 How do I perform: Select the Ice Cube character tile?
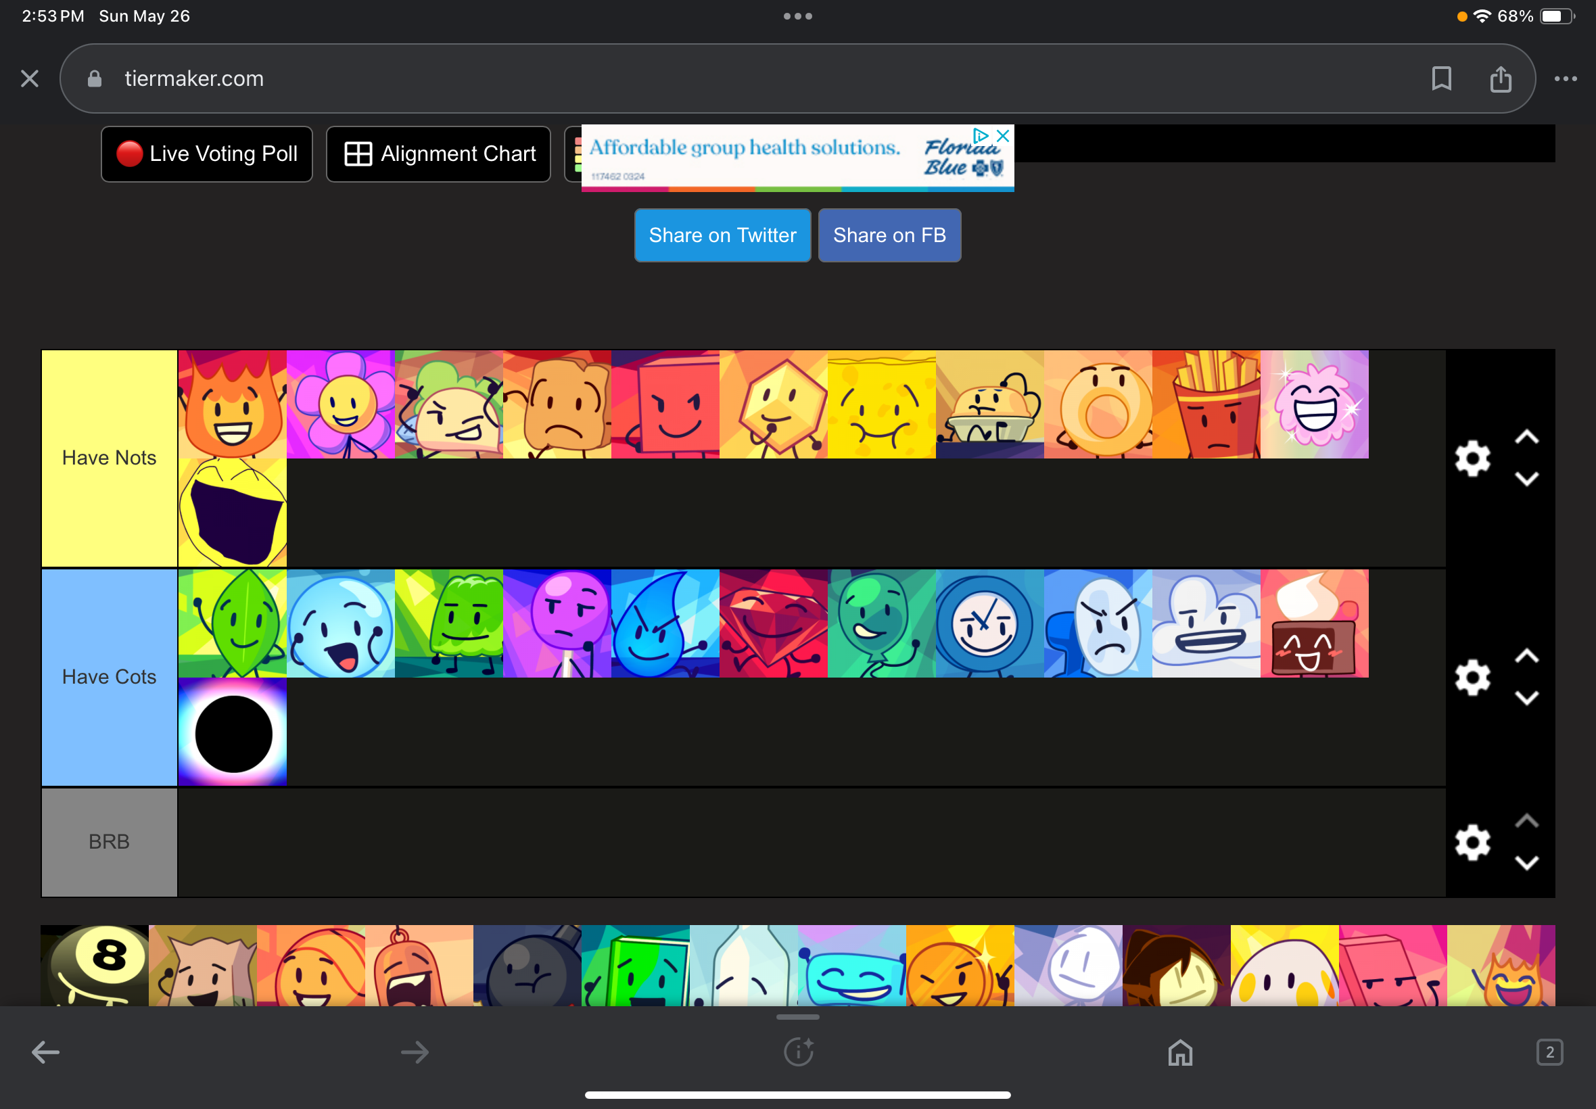1098,623
